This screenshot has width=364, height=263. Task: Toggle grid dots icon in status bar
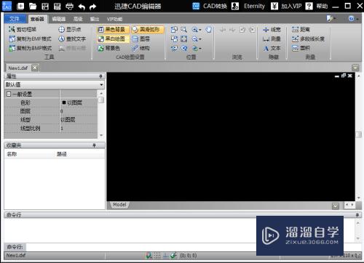(x=157, y=256)
